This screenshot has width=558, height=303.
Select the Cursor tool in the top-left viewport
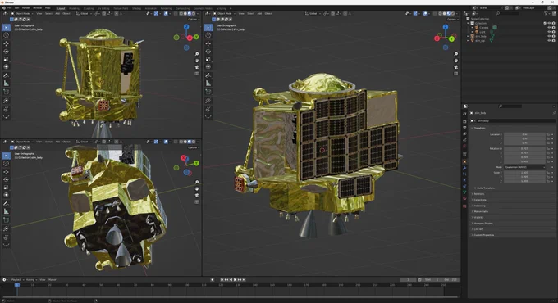[x=6, y=35]
